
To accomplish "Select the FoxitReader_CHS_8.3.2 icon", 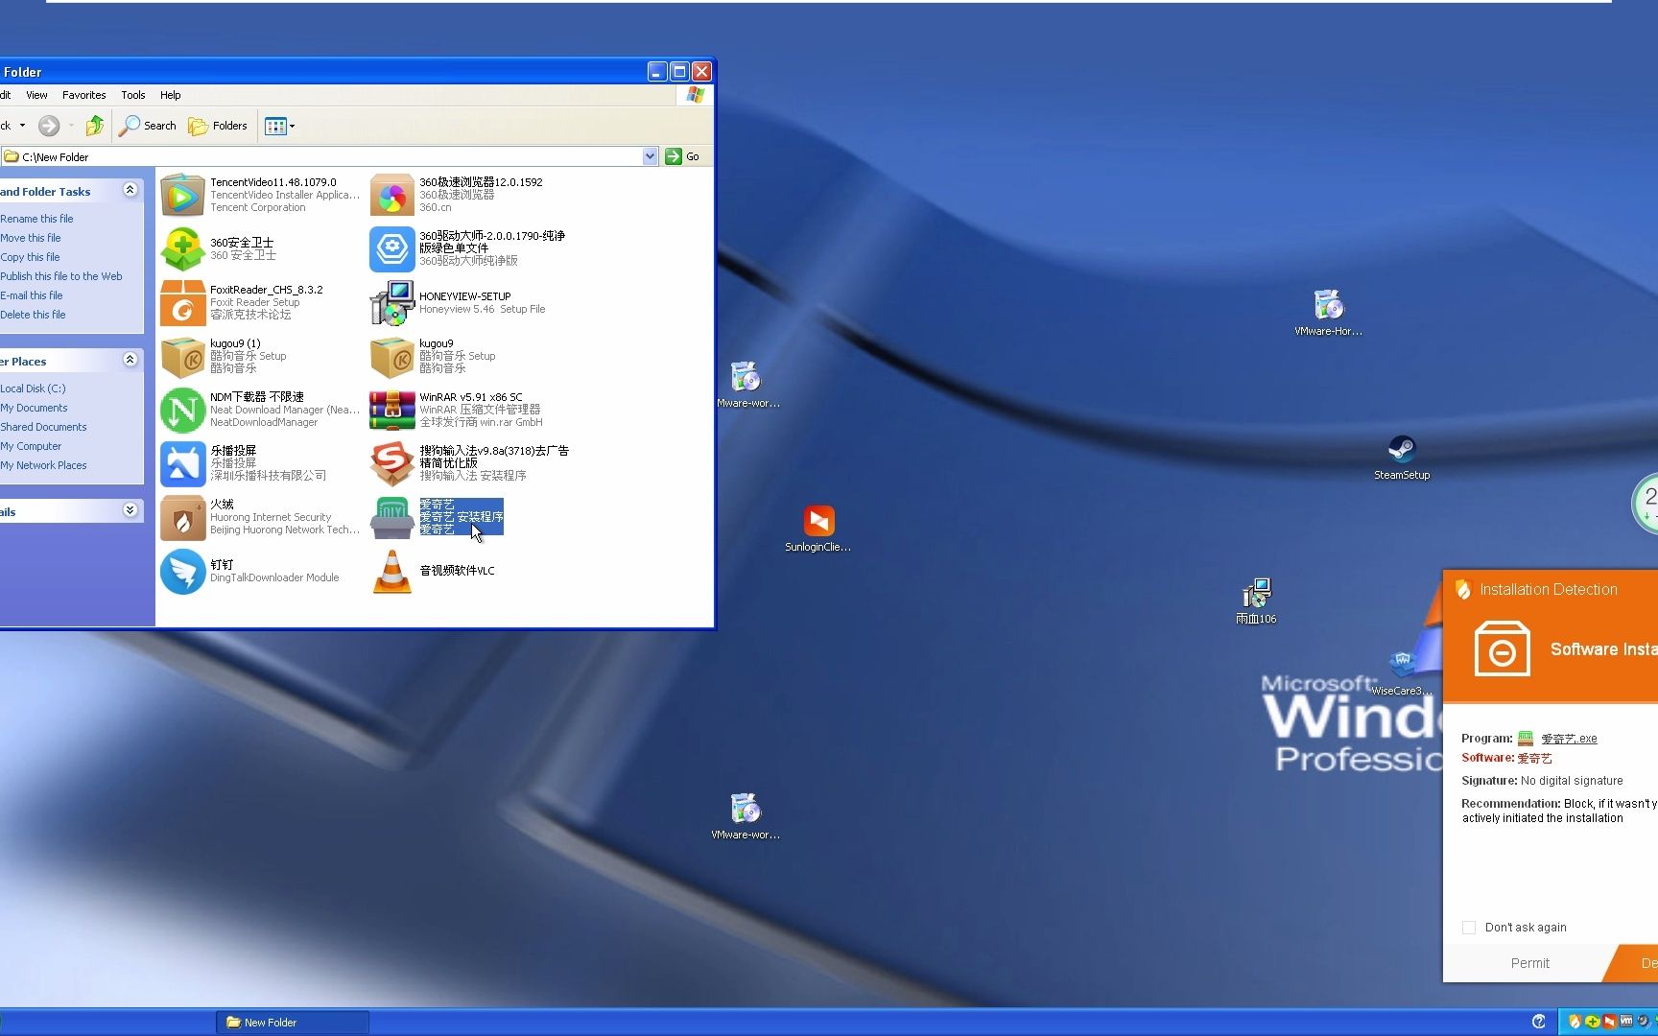I will click(182, 303).
